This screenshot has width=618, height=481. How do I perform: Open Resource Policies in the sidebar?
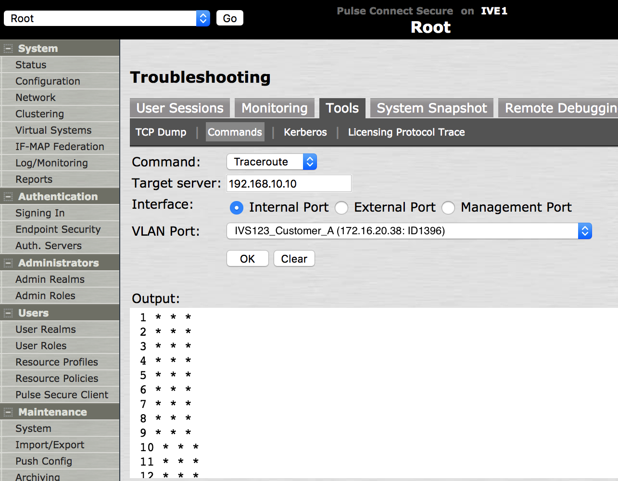point(57,379)
